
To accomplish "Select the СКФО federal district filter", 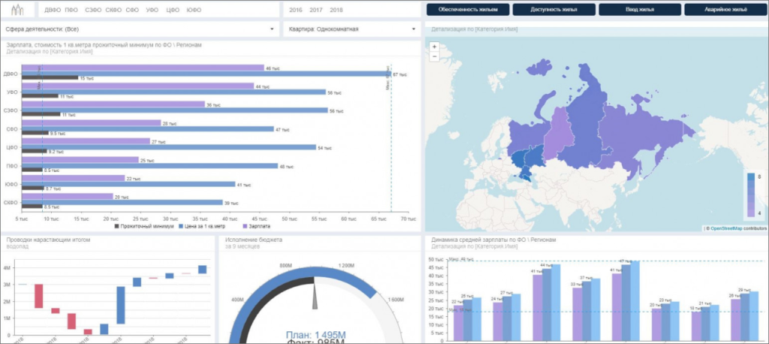I will click(113, 10).
